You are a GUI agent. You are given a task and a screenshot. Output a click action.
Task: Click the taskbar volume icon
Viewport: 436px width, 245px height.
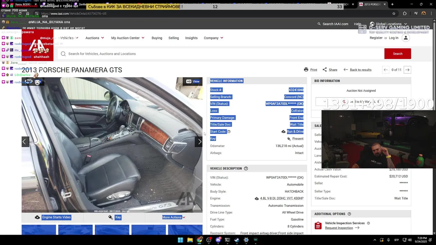coord(410,240)
